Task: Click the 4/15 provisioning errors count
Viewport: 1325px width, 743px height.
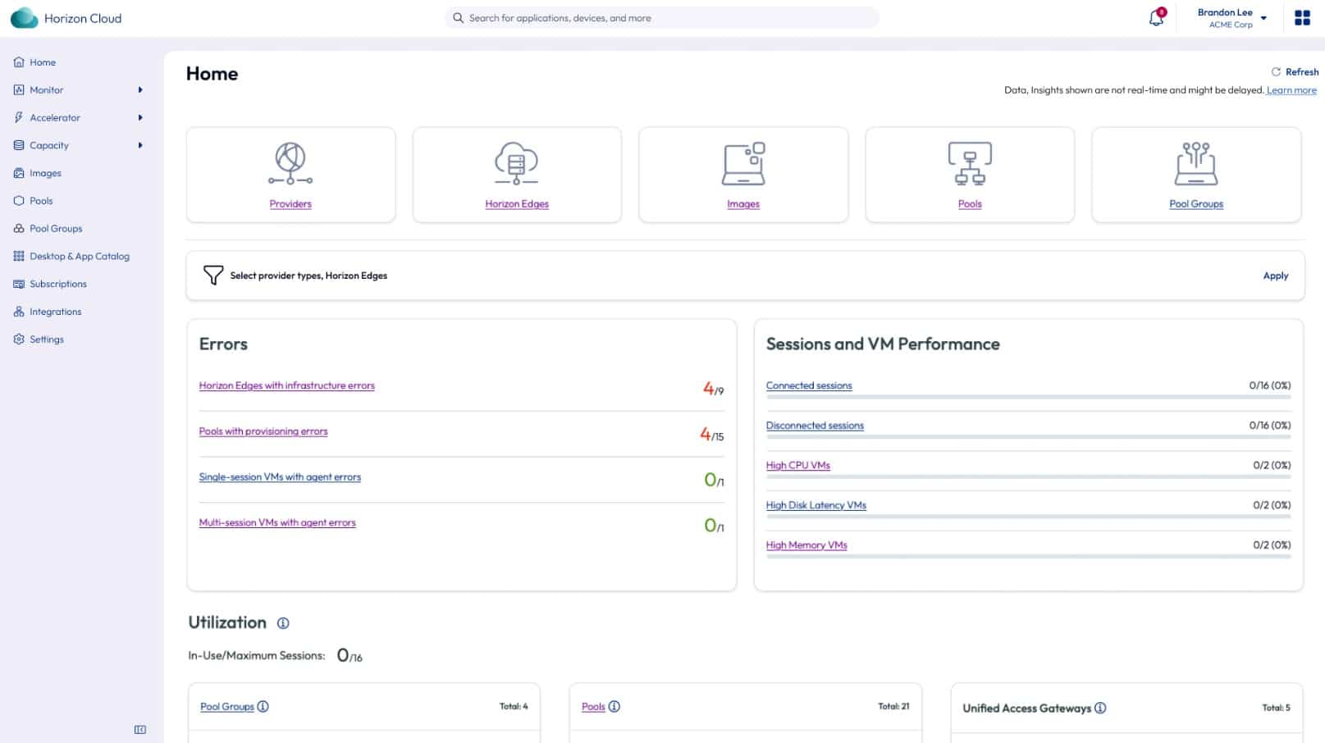Action: coord(711,435)
